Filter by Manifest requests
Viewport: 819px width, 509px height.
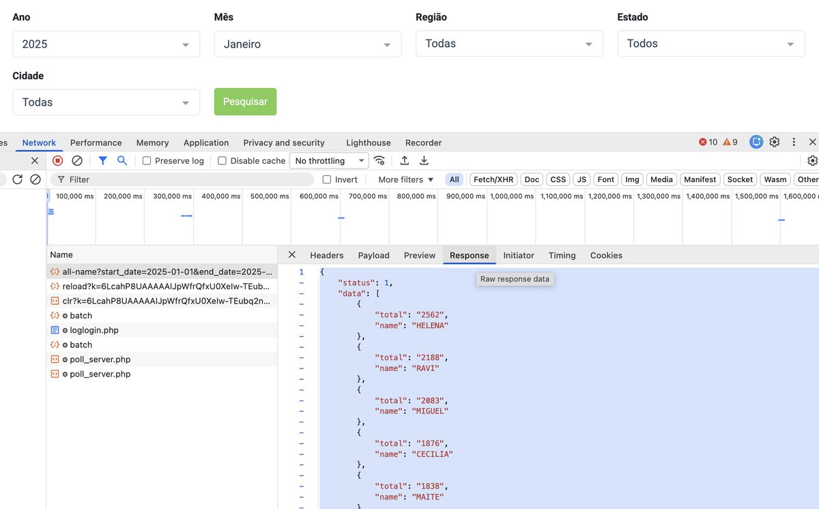(700, 179)
